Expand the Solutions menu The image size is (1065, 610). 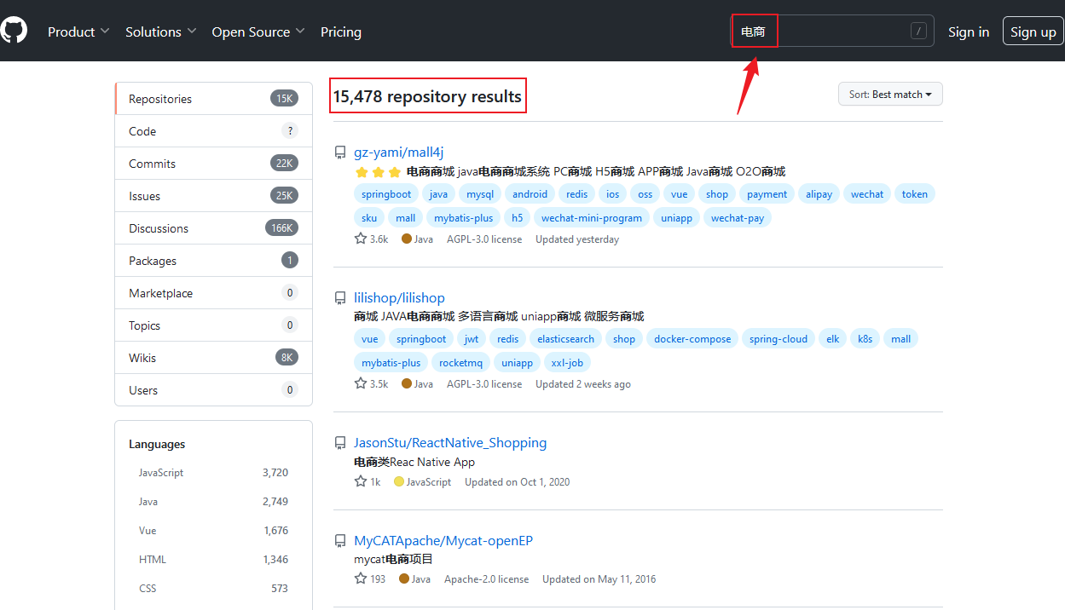(x=161, y=32)
